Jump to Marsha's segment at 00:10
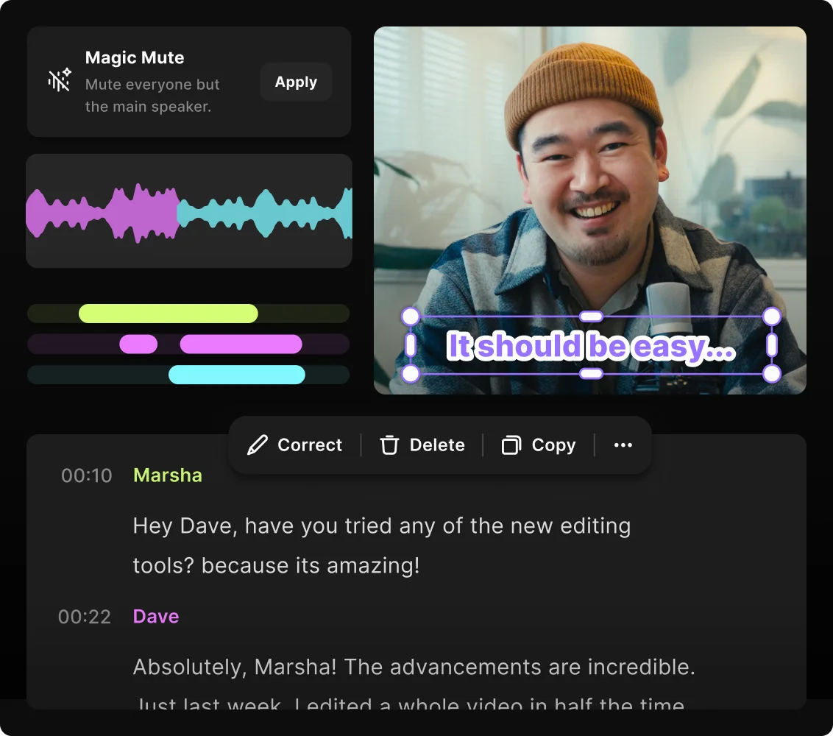The width and height of the screenshot is (833, 736). (x=87, y=475)
